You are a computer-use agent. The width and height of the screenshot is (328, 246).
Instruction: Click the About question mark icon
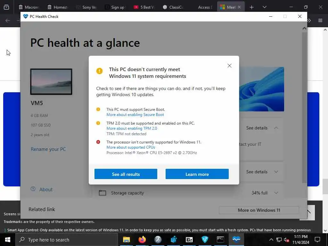(33, 189)
